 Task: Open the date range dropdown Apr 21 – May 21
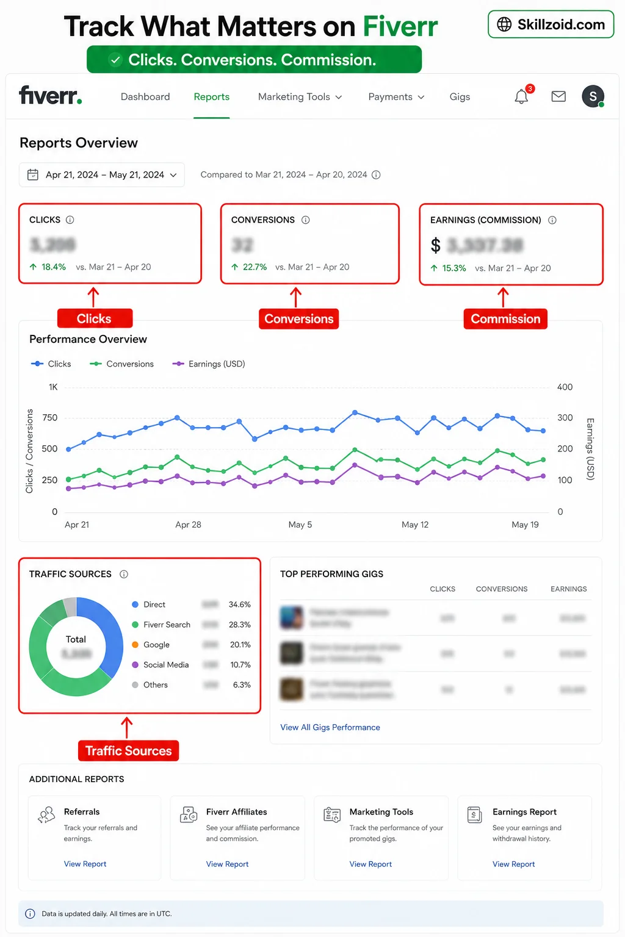pos(102,174)
